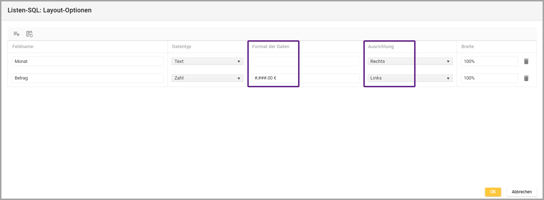Select the Format der Daten column header
This screenshot has width=544, height=200.
pos(270,47)
